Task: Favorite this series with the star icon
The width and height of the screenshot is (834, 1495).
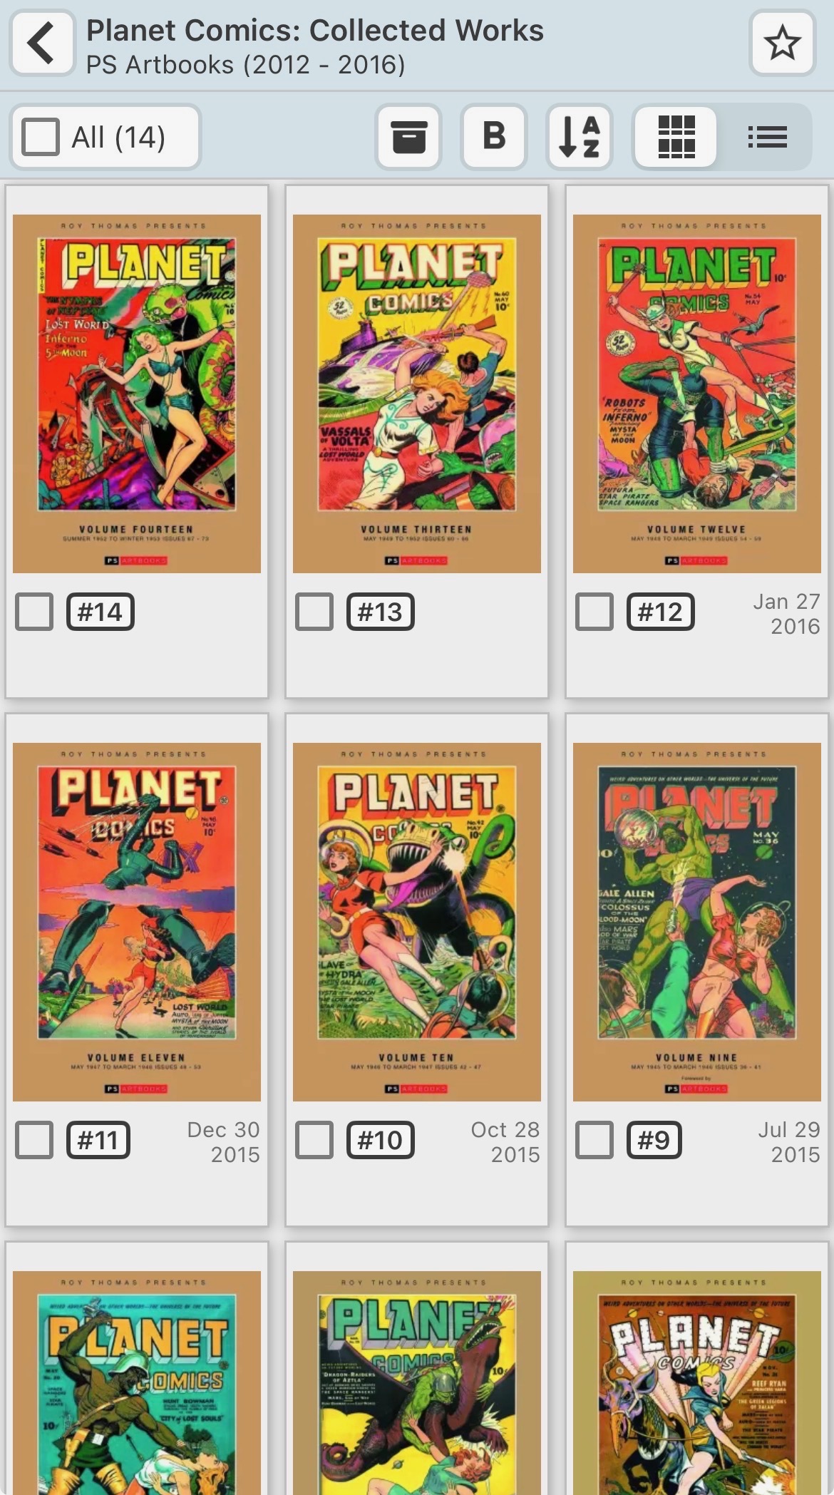Action: pyautogui.click(x=782, y=43)
